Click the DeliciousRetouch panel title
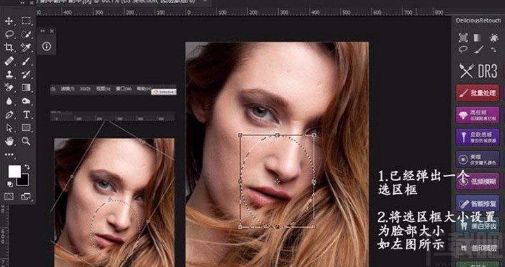The height and width of the screenshot is (267, 505). pyautogui.click(x=478, y=21)
